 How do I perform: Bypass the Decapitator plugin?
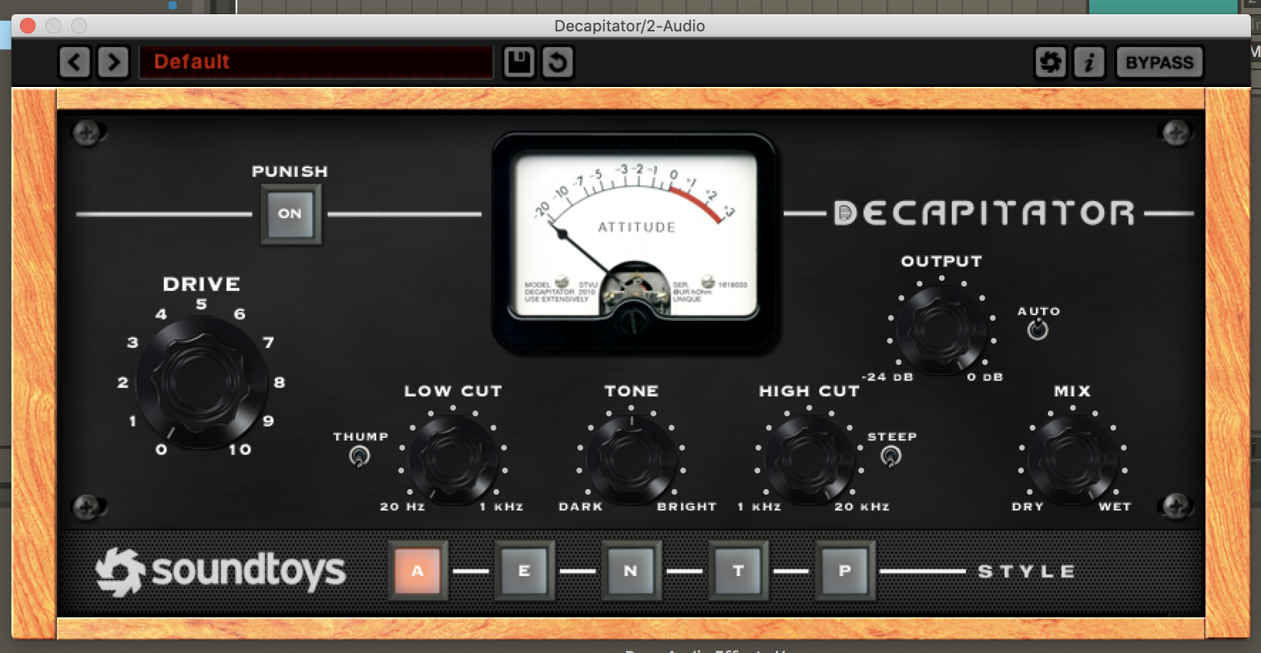[1159, 62]
